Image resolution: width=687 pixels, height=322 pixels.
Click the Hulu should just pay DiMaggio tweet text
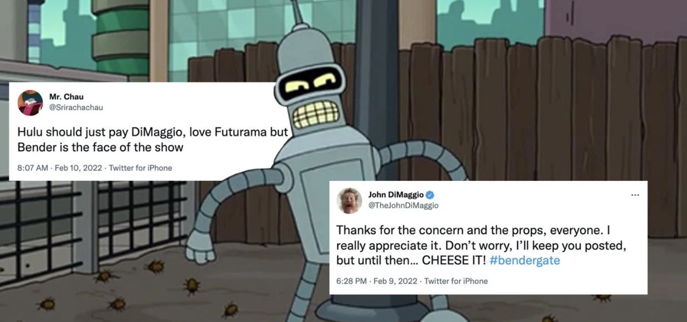pyautogui.click(x=153, y=140)
